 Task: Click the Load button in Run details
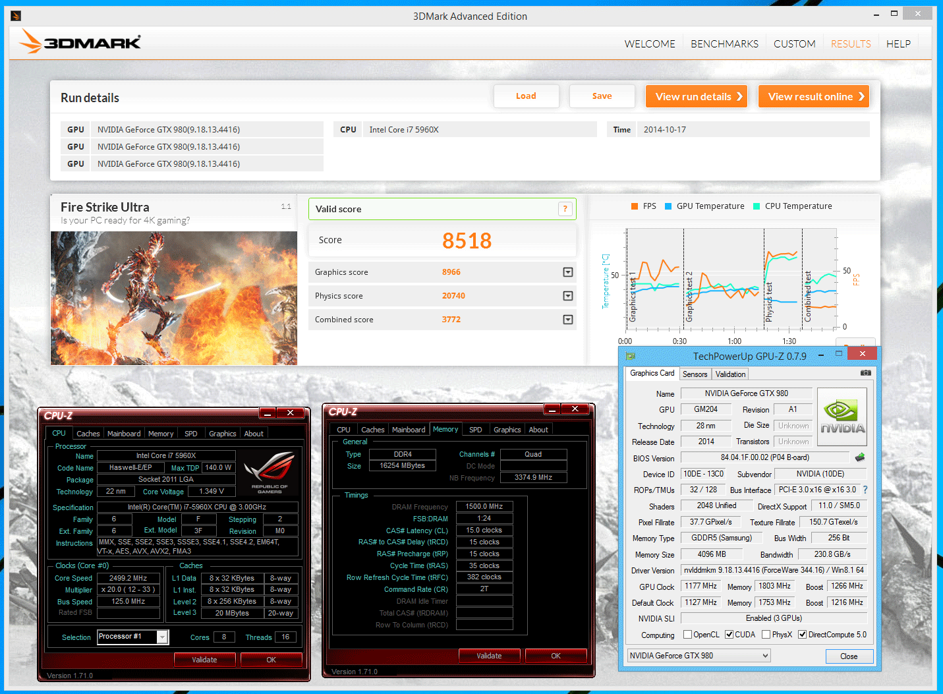[x=526, y=96]
